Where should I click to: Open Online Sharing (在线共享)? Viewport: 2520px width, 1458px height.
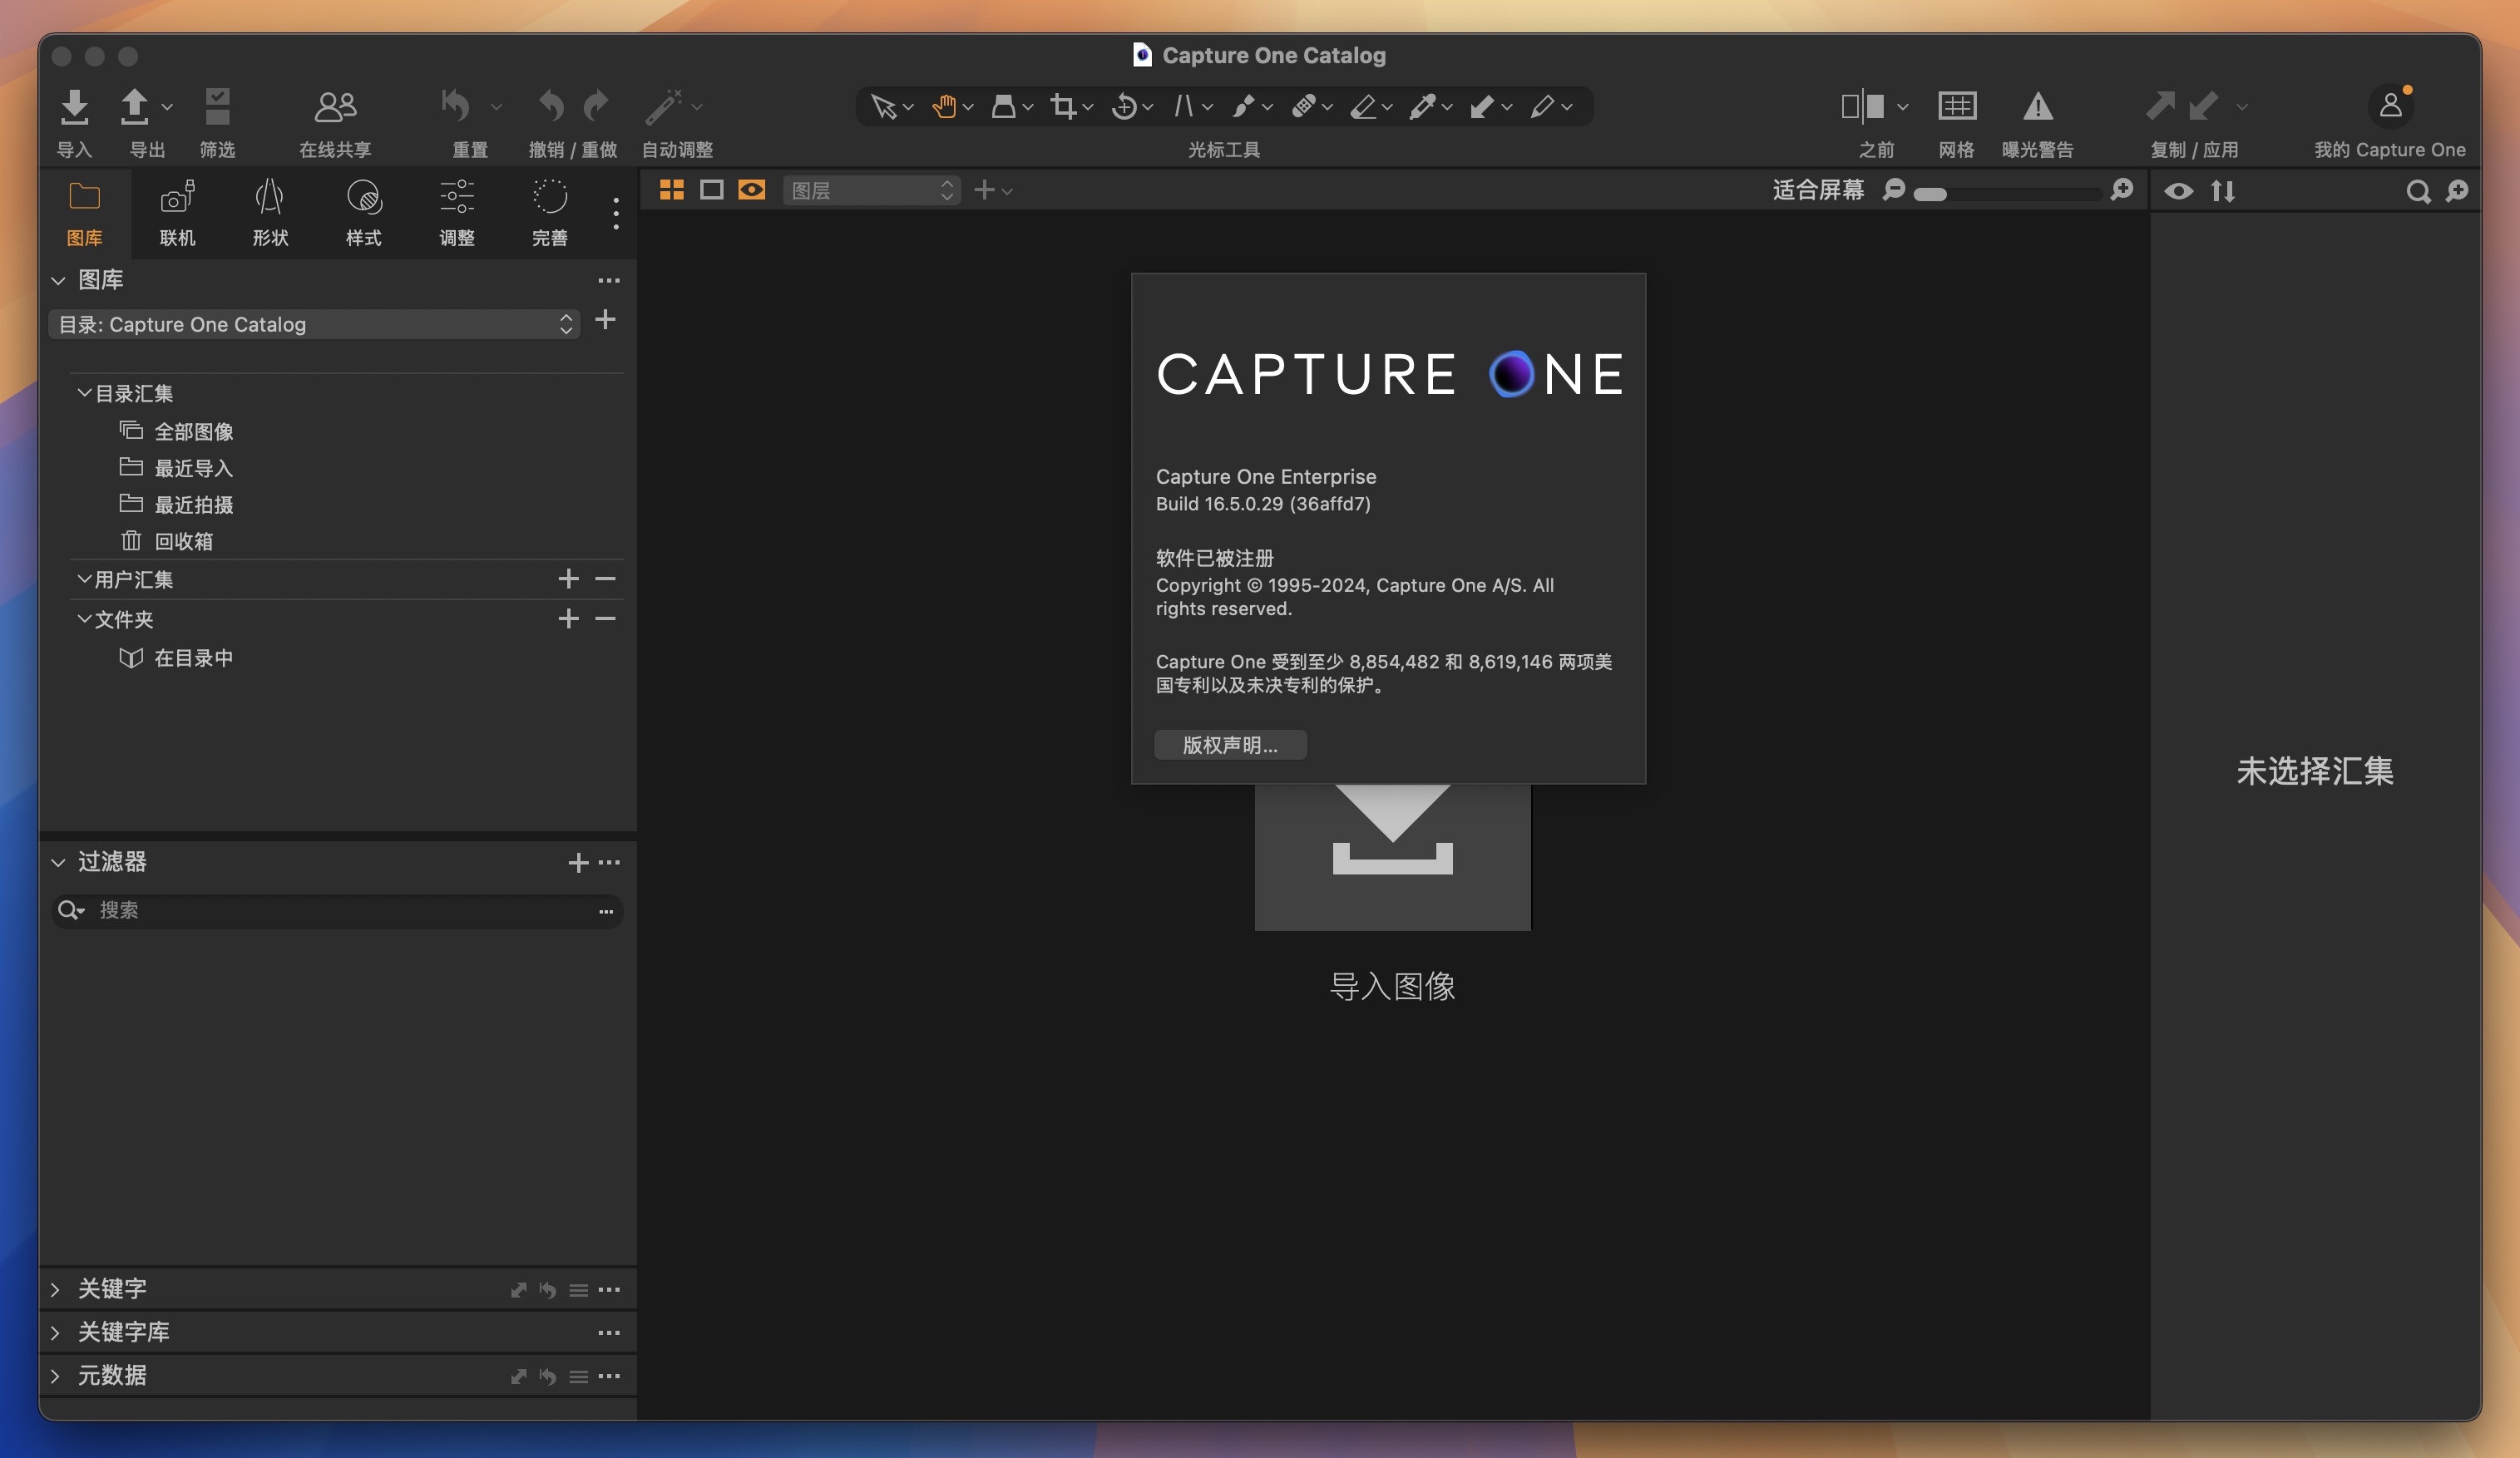coord(335,106)
